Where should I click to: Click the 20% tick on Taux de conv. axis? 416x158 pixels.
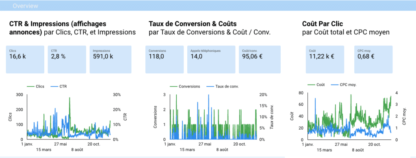[263, 95]
